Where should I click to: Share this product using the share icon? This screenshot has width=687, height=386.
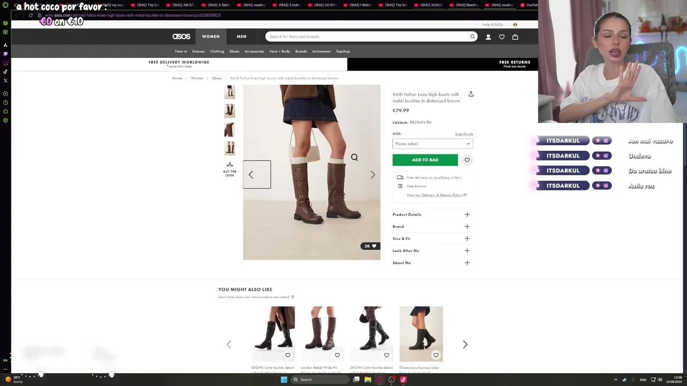[x=471, y=94]
